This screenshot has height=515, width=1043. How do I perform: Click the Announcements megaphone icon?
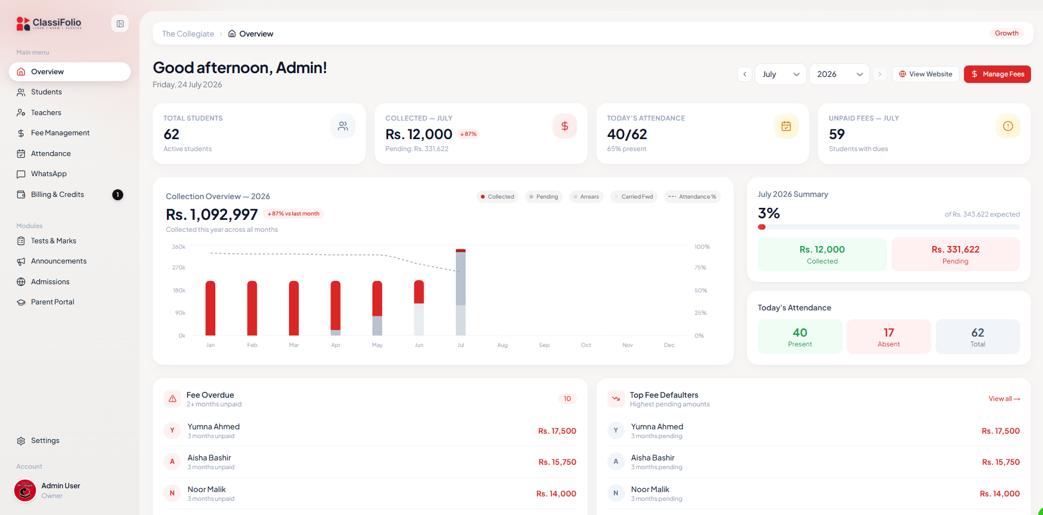(21, 261)
